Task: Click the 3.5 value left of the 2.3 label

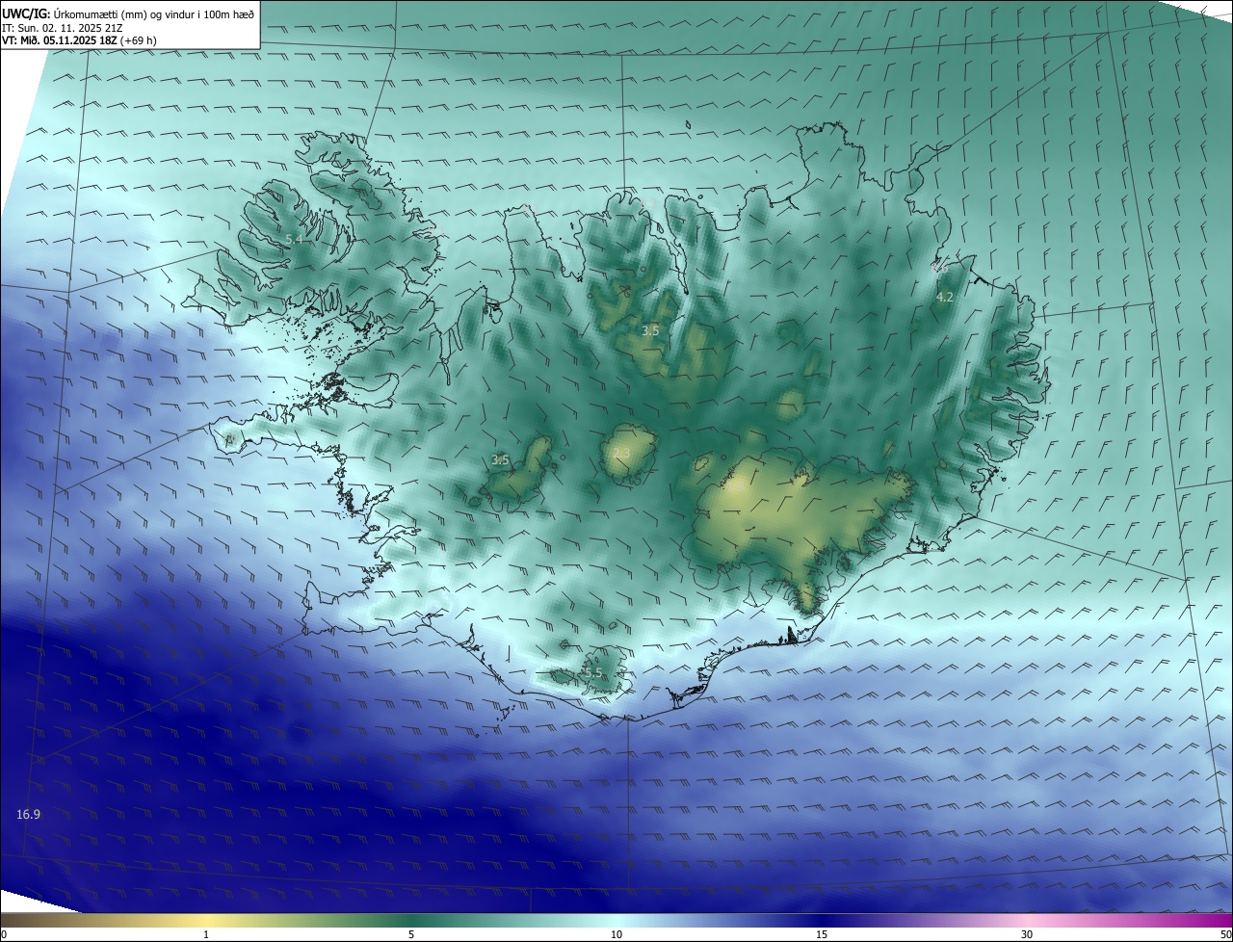Action: 500,460
